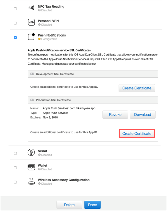
Task: Click the Wireless Accessory Configuration icon
Action: tap(31, 181)
